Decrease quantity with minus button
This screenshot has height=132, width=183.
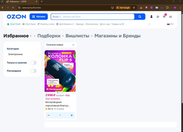49,115
